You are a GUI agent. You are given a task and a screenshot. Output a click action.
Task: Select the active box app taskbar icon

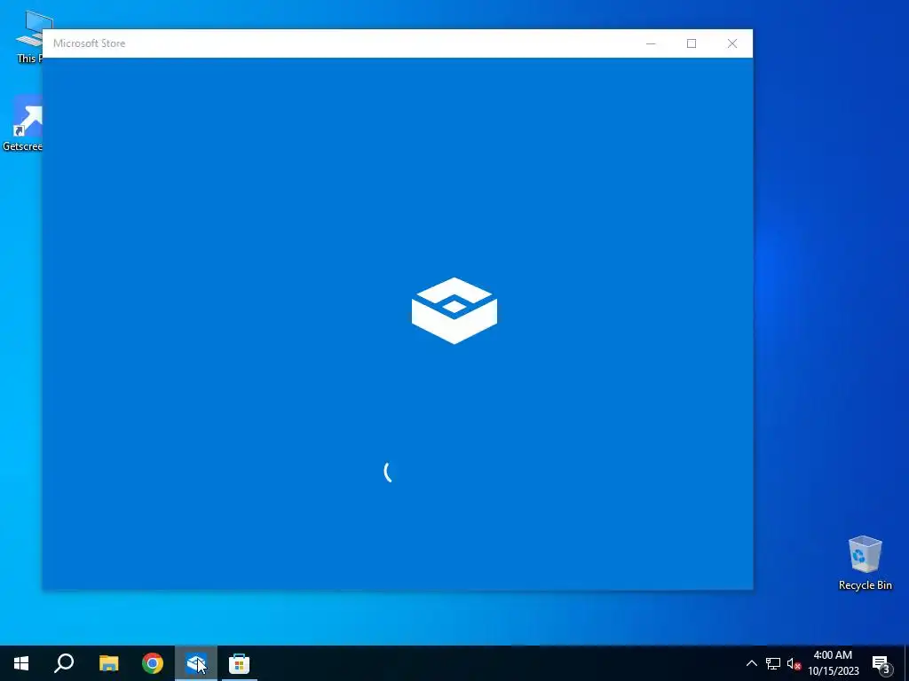196,663
